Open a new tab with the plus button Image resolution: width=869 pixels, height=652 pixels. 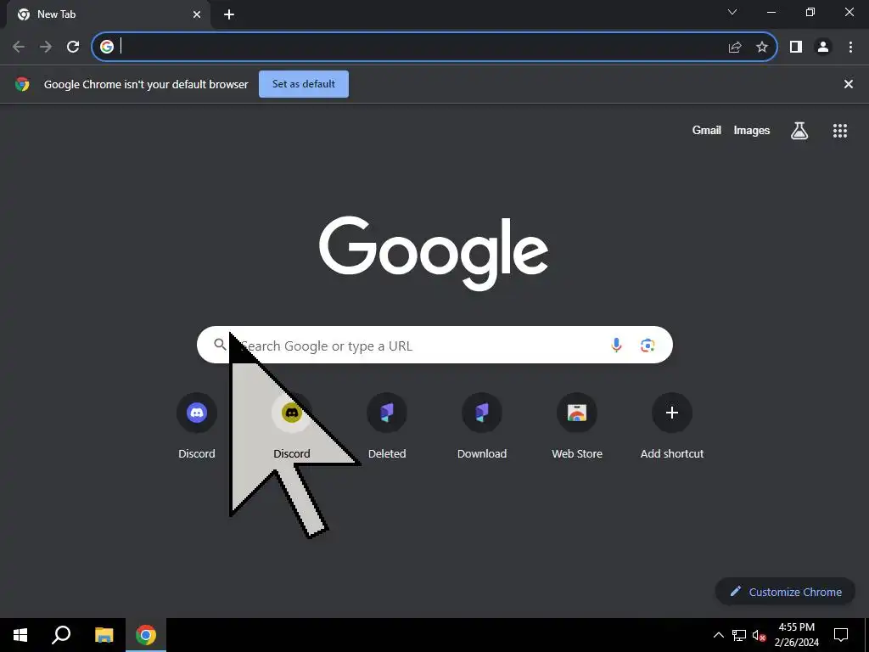click(229, 14)
